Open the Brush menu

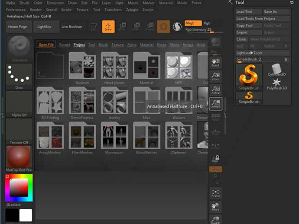point(24,3)
